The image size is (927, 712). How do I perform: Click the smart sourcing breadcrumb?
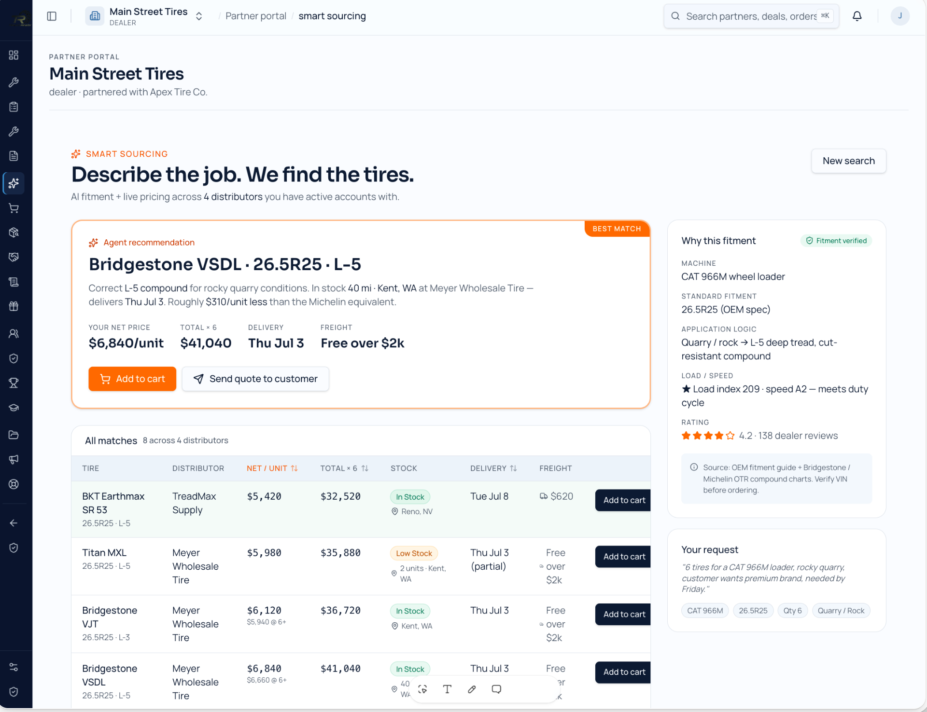pos(332,16)
